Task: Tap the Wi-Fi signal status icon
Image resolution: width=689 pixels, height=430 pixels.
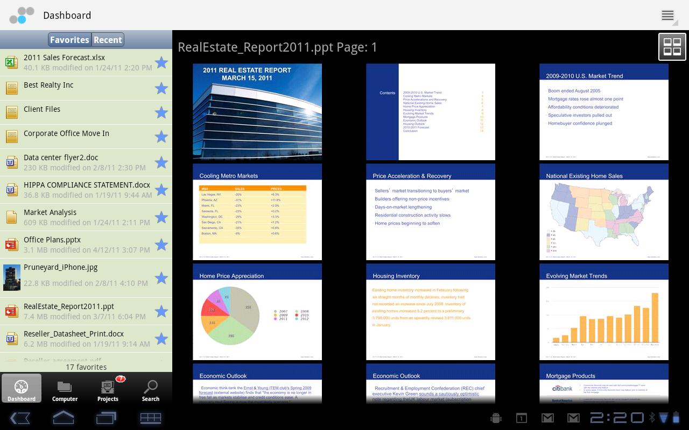Action: click(x=663, y=418)
